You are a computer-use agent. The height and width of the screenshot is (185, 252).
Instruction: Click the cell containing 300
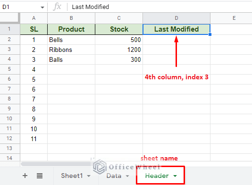119,59
